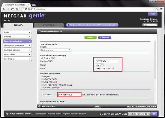Viewport: 165px width, 118px height.
Task: Select the WPA/WPA2 Enterprise radio button
Action: point(42,87)
